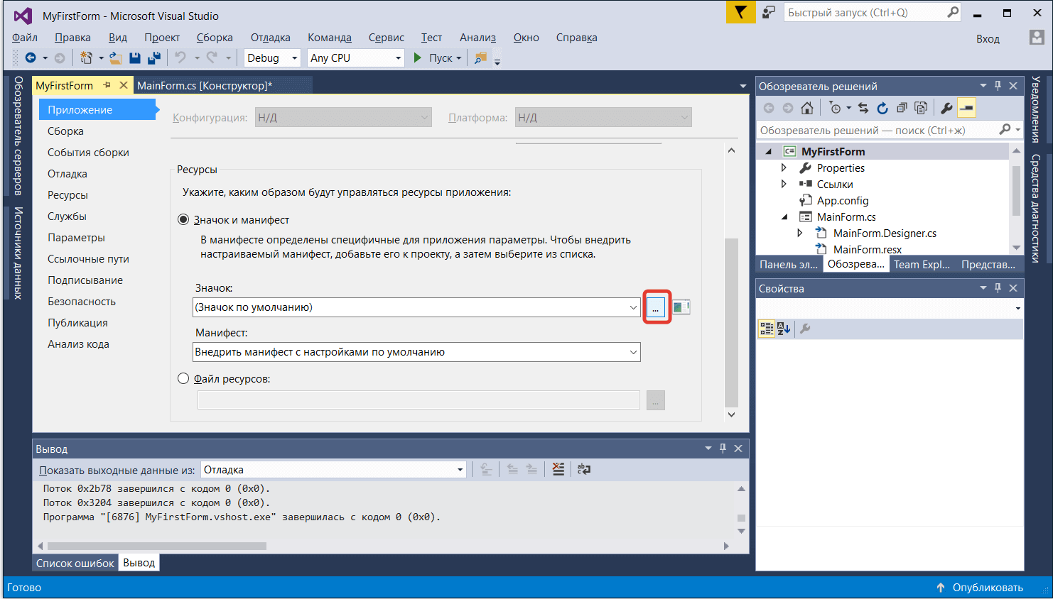Expand the MainForm.Designer.cs node

point(800,233)
